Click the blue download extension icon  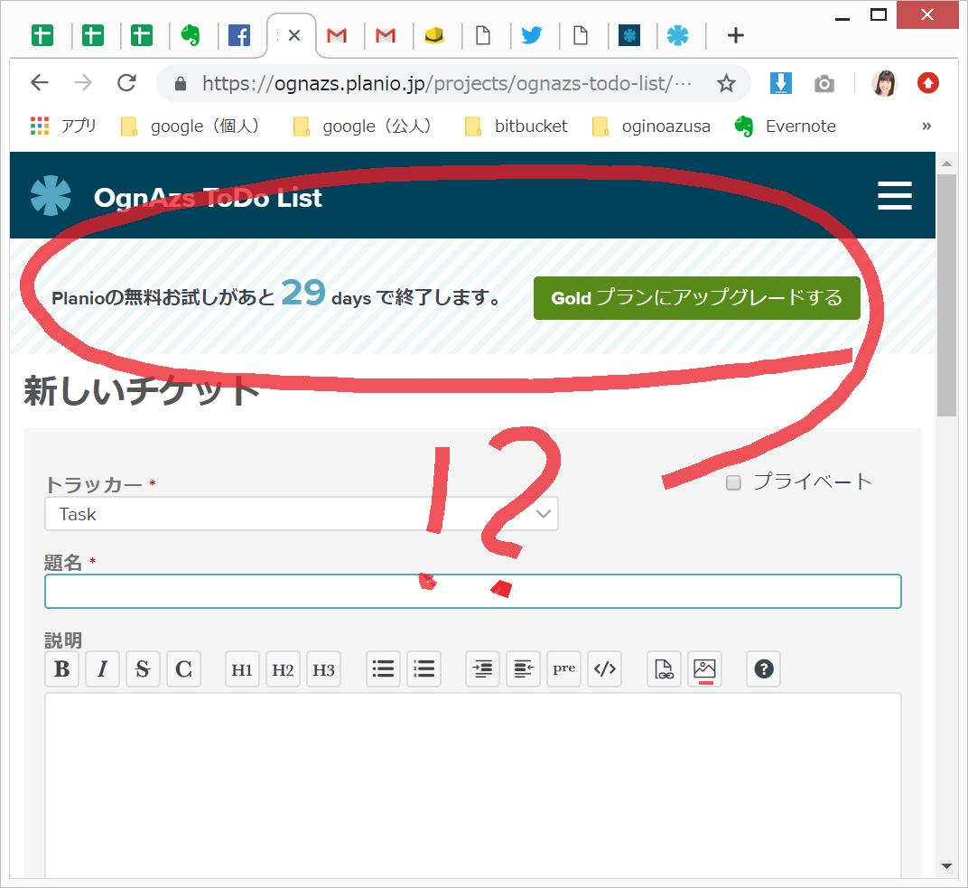pos(780,83)
